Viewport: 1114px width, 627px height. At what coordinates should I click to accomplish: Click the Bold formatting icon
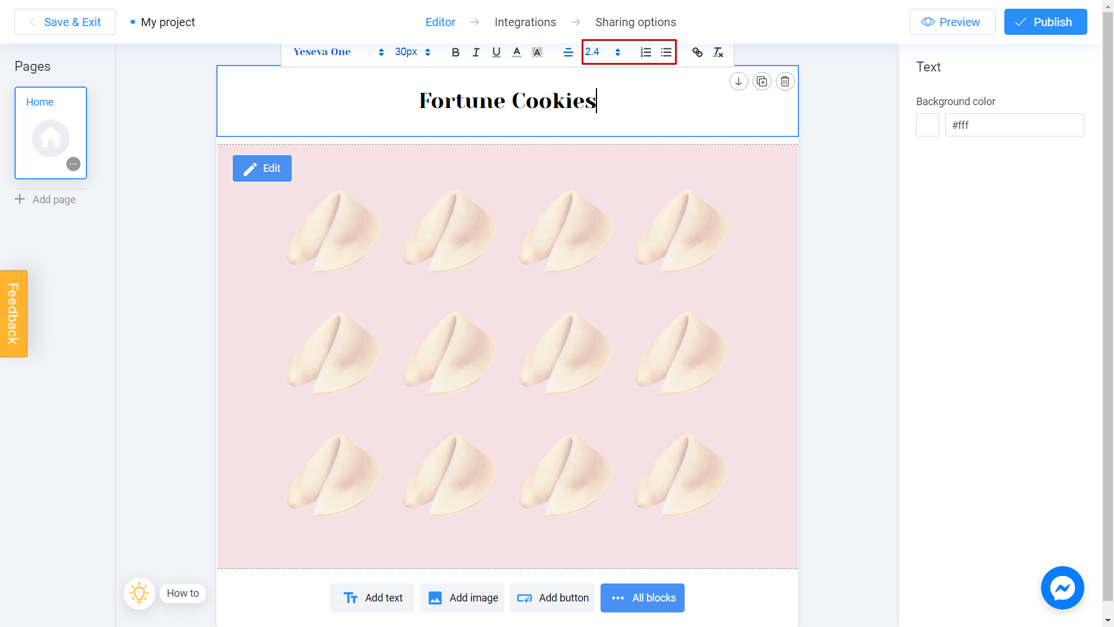pos(455,52)
